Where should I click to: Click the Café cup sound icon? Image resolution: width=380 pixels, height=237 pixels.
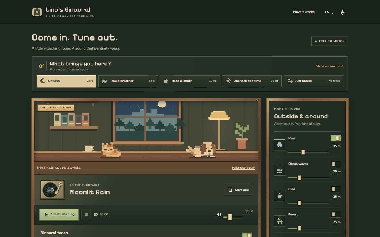click(x=280, y=196)
